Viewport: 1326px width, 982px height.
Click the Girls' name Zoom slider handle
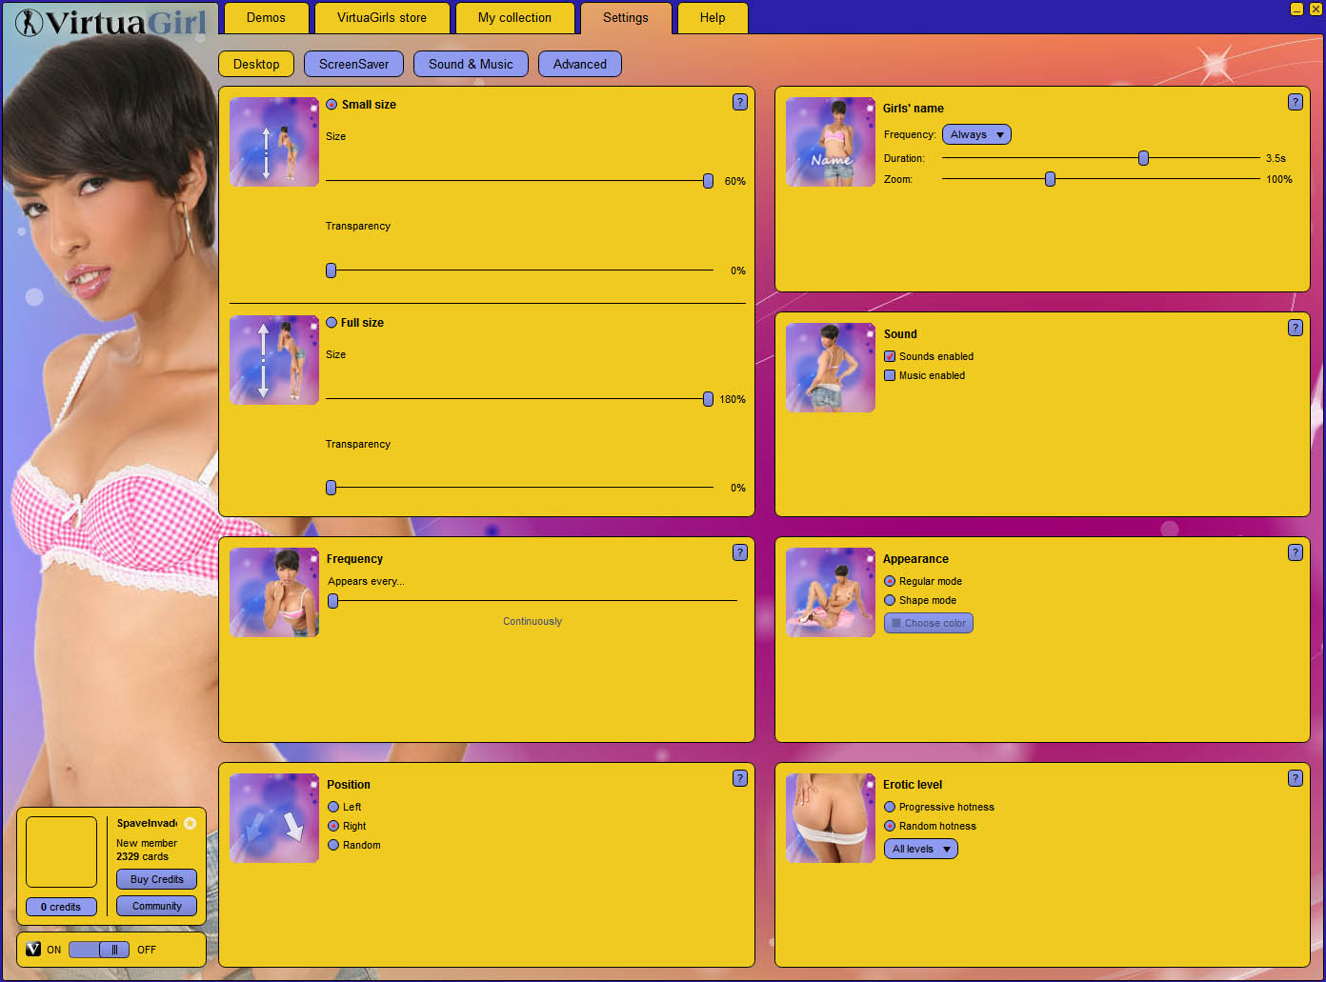click(1050, 179)
